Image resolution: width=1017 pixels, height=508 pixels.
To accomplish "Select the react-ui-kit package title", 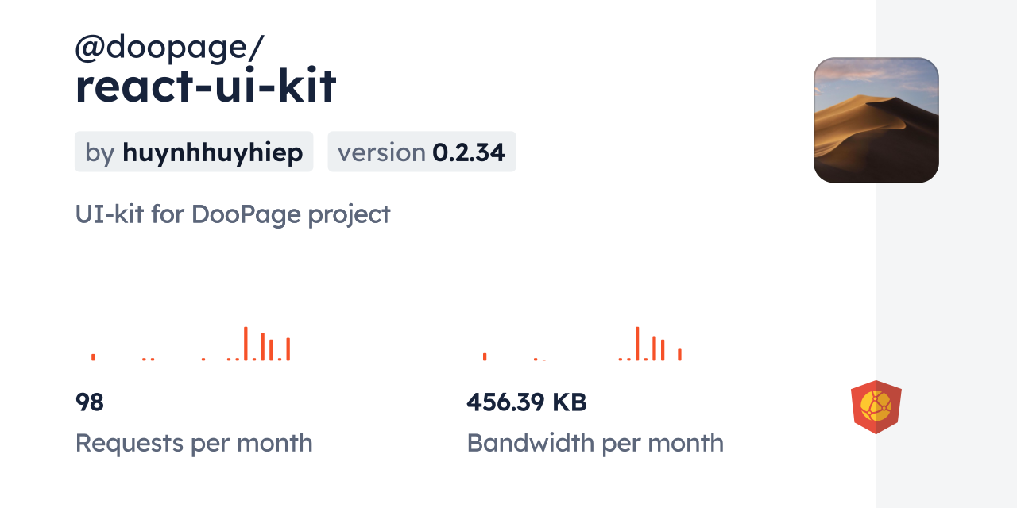I will coord(206,87).
